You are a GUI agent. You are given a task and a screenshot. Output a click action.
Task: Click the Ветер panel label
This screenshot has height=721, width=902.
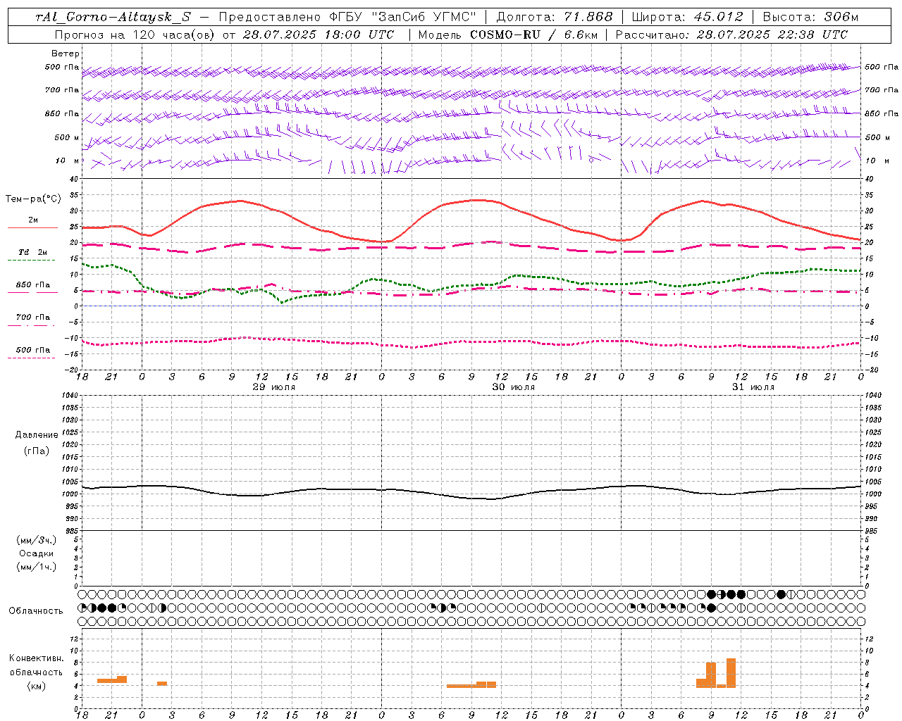[65, 54]
